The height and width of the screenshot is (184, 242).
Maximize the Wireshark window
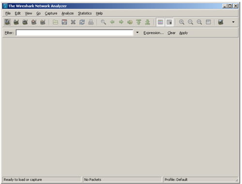point(230,6)
